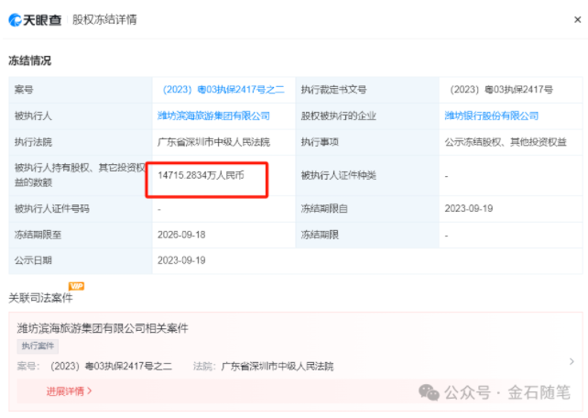
Task: Click the ruling number (2023)粤03执保2417号
Action: [501, 90]
